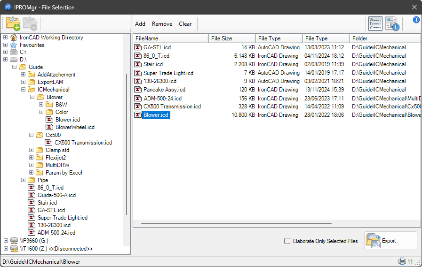The height and width of the screenshot is (267, 422).
Task: Click the printer icon in status bar
Action: pyautogui.click(x=402, y=261)
